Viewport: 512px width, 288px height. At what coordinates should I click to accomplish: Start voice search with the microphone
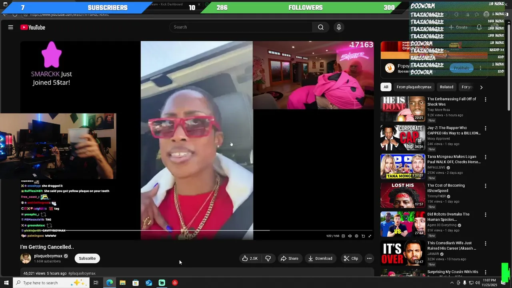339,27
